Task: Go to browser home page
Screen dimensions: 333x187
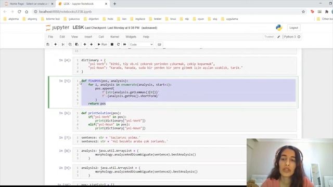Action: 27,11
